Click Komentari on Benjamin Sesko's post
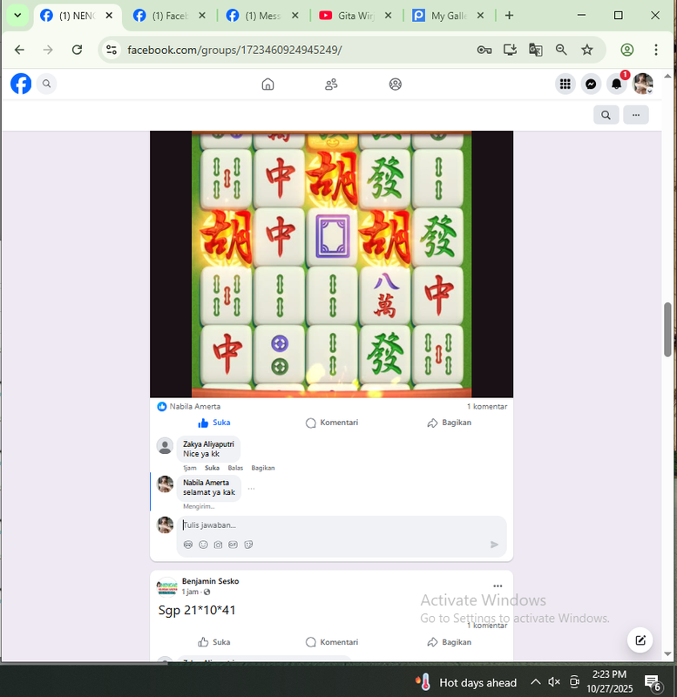677x697 pixels. 332,642
